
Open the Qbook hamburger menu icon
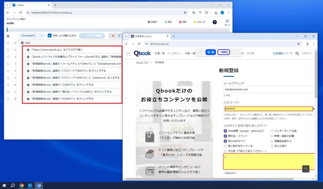pyautogui.click(x=128, y=54)
